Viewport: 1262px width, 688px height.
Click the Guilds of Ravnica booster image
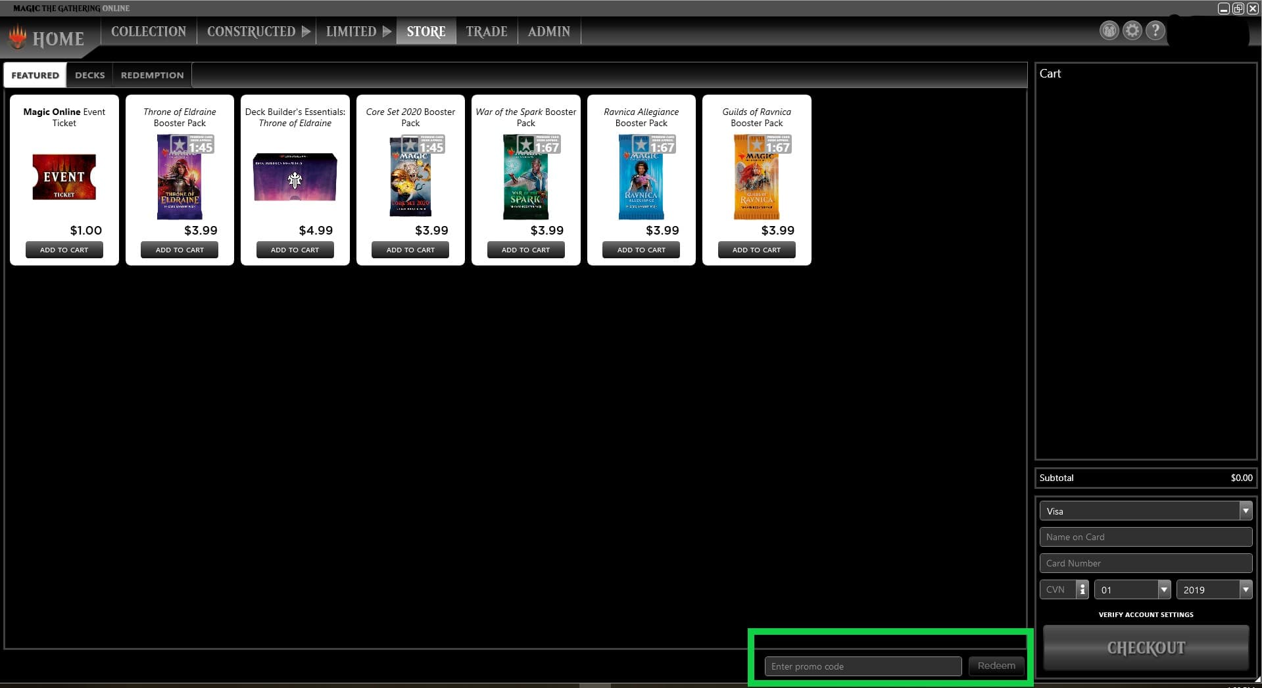(x=757, y=177)
